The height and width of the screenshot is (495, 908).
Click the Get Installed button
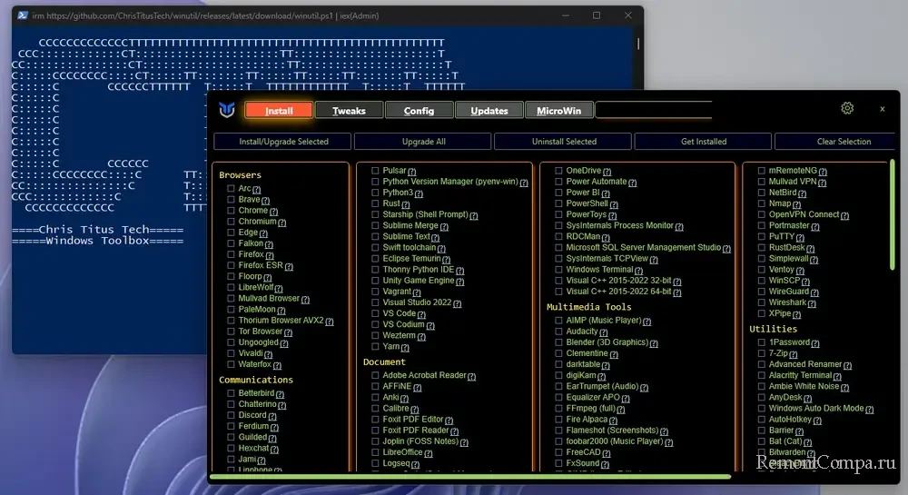point(703,142)
